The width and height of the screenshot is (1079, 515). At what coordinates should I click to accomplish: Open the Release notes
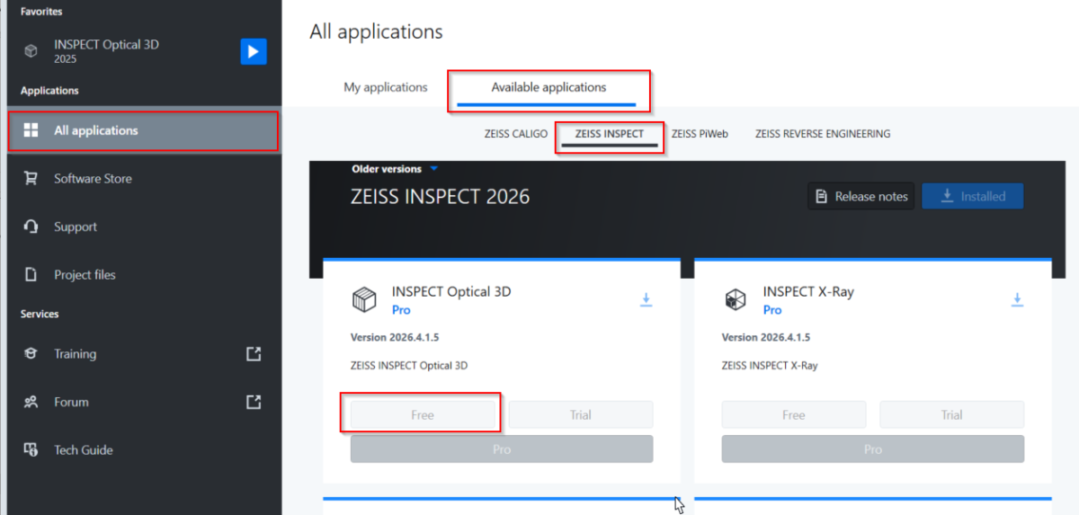861,196
